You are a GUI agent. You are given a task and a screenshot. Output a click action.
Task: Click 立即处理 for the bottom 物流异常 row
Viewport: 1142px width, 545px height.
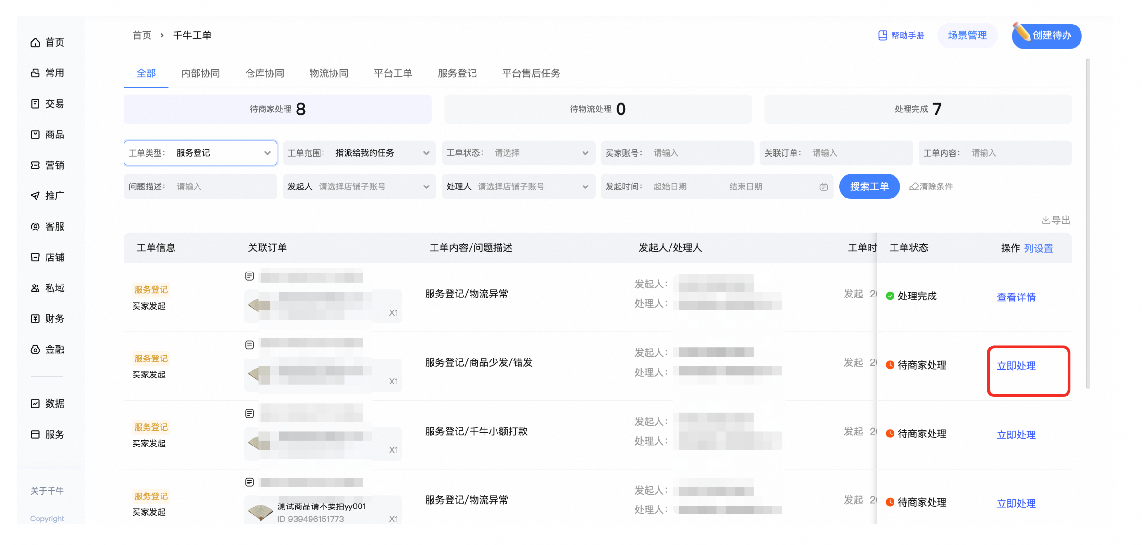point(1016,503)
